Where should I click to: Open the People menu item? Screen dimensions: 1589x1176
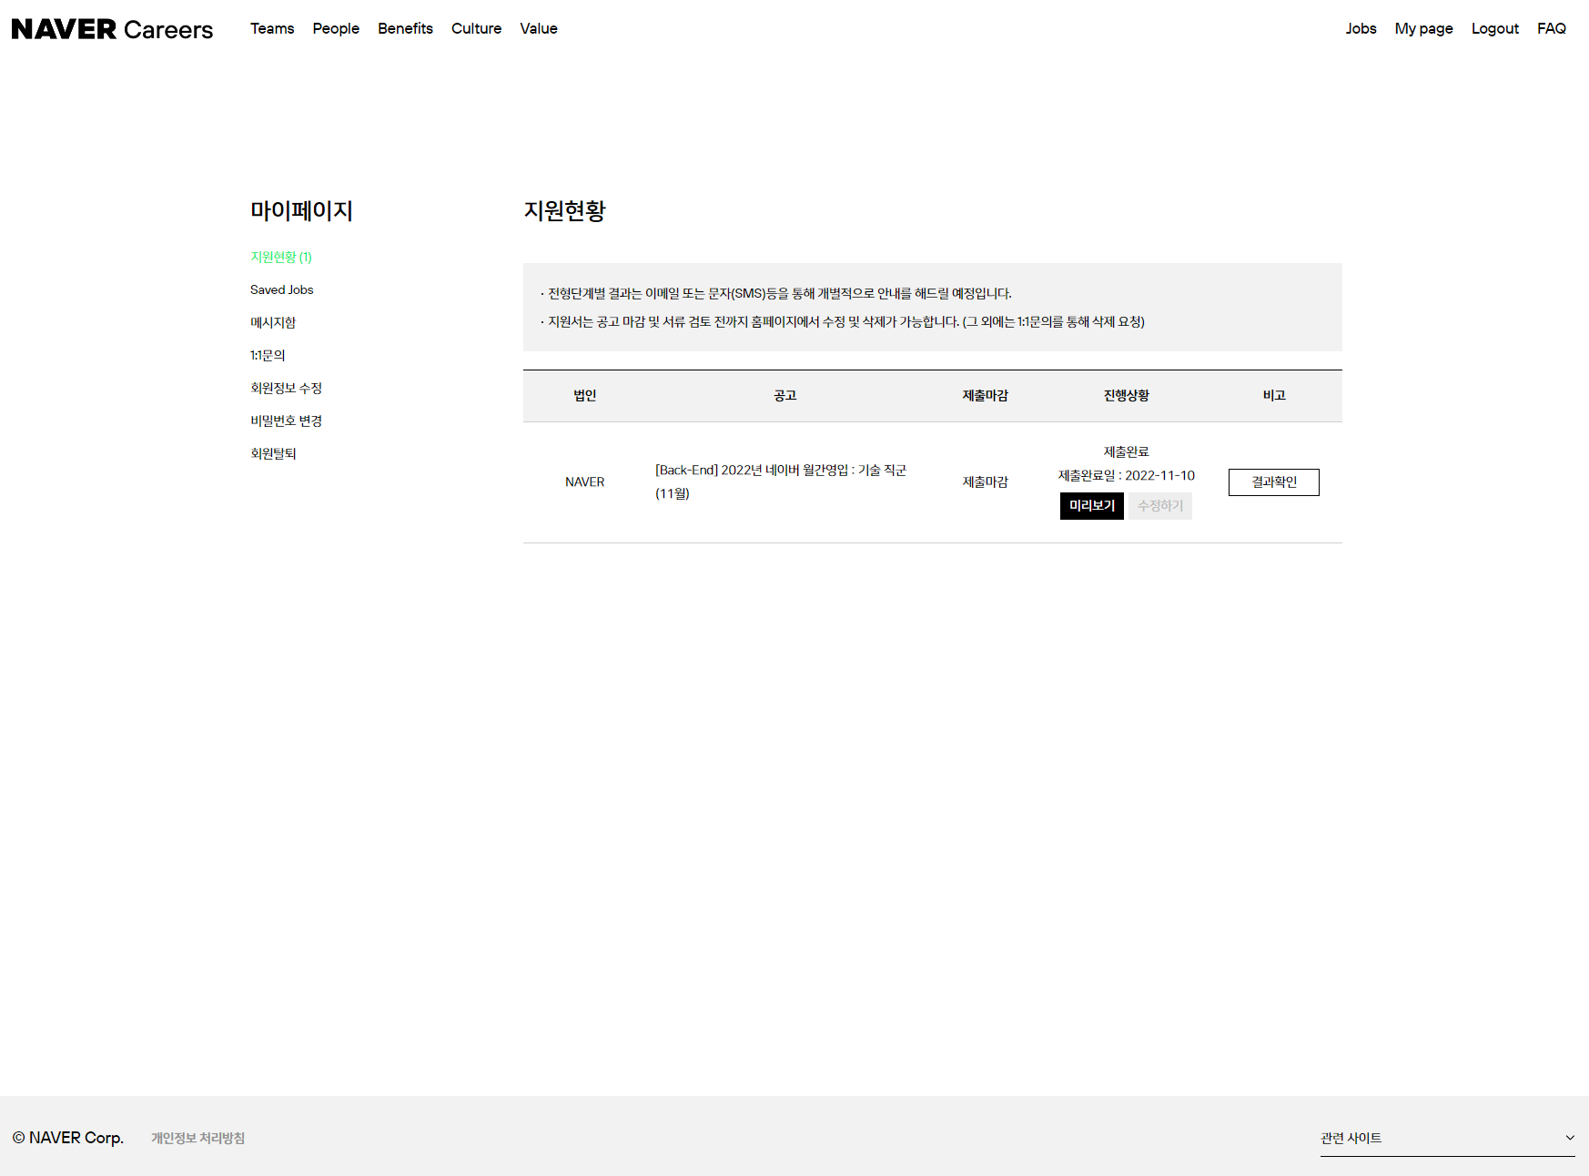(x=336, y=28)
